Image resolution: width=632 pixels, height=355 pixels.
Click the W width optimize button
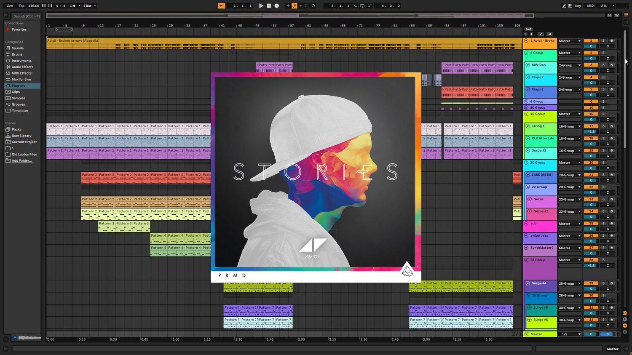tap(617, 15)
